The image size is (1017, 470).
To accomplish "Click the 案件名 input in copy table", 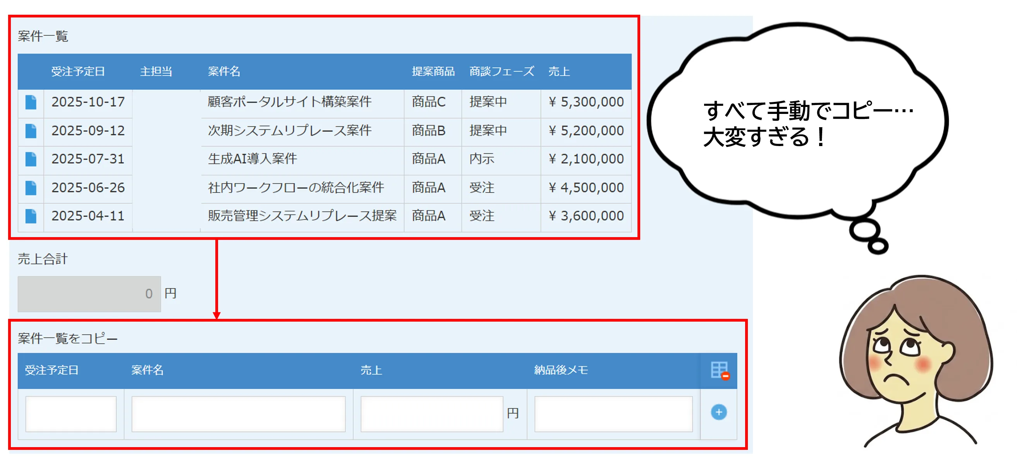I will [239, 414].
